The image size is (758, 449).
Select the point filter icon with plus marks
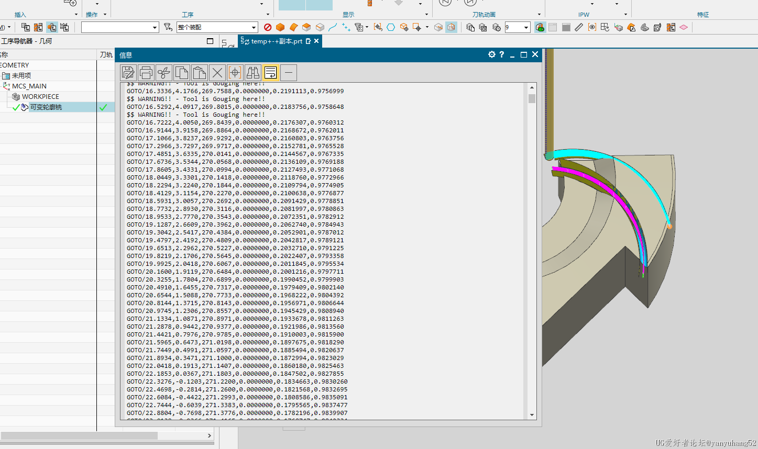(346, 27)
